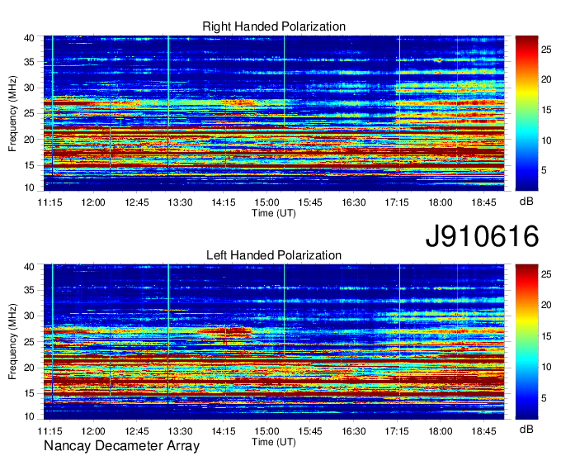Click the 5 dB tick on the upper colorbar

tap(544, 170)
